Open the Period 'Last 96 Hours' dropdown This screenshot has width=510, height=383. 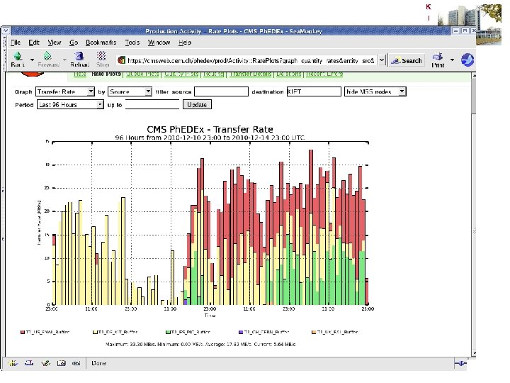pyautogui.click(x=70, y=104)
